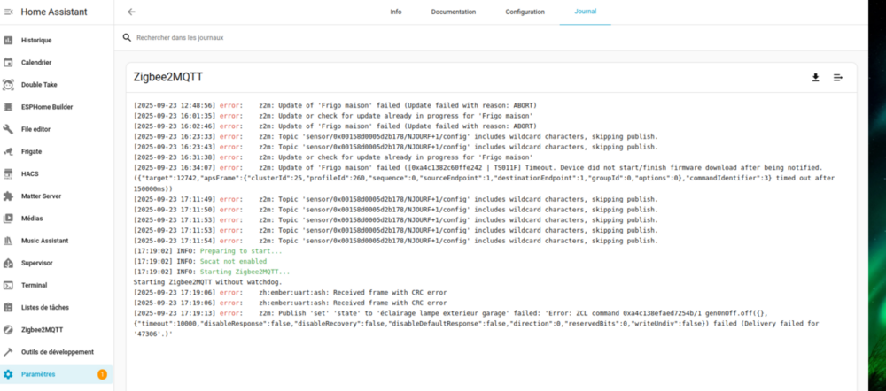Go to Terminal sidebar label
The height and width of the screenshot is (391, 886).
click(35, 285)
